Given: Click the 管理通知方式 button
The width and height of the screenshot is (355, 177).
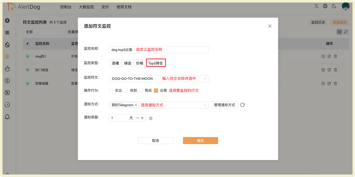Looking at the screenshot, I should pyautogui.click(x=224, y=105).
